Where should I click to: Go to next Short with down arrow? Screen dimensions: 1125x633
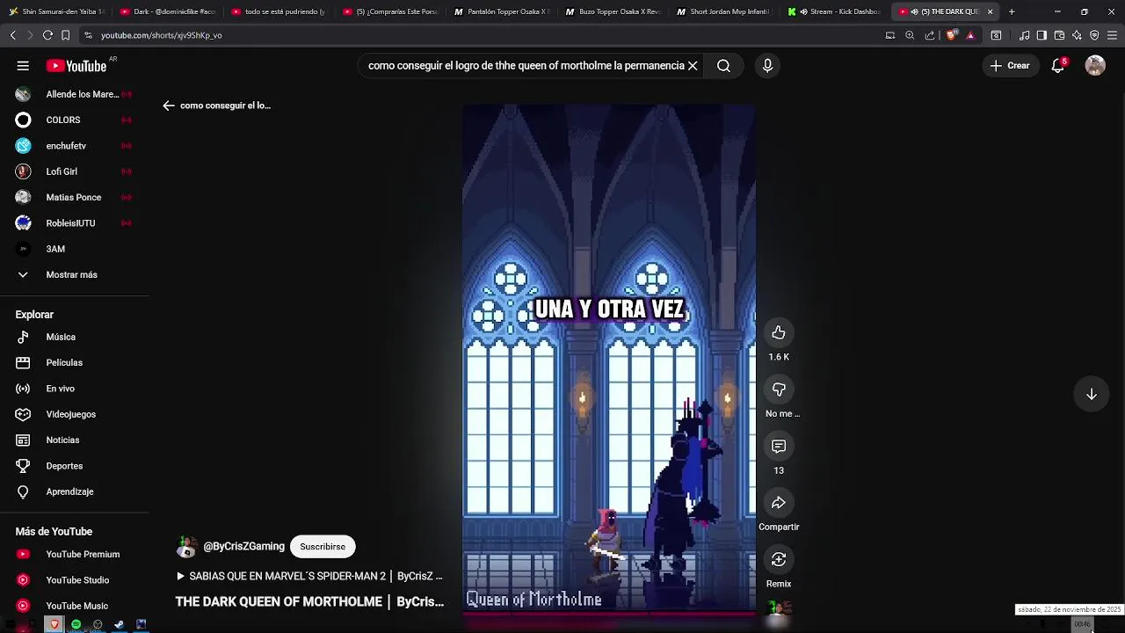1092,395
